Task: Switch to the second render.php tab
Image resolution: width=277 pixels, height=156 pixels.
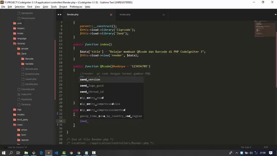Action: [139, 15]
